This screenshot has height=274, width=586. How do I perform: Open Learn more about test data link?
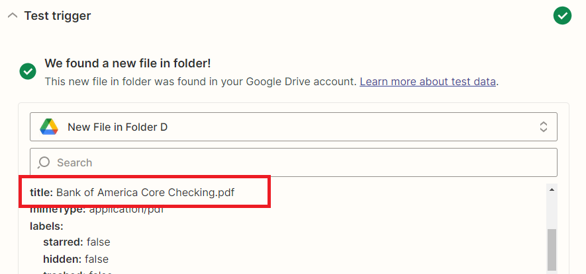point(428,82)
